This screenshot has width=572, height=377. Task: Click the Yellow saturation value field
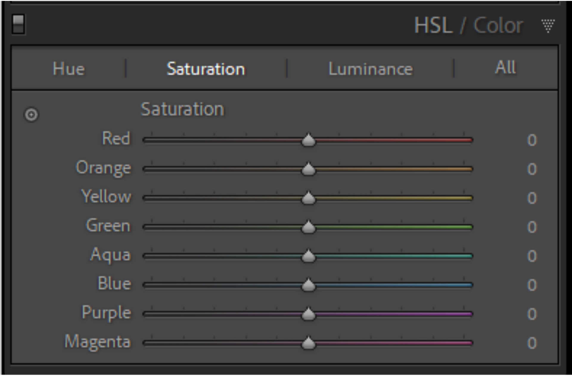532,198
